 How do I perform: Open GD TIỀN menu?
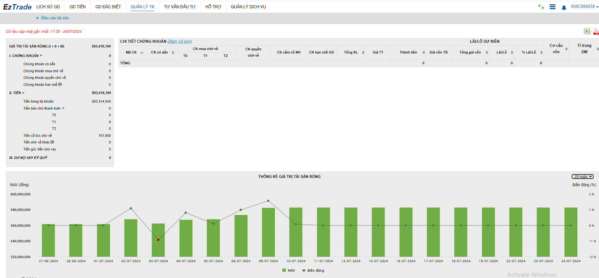[78, 7]
